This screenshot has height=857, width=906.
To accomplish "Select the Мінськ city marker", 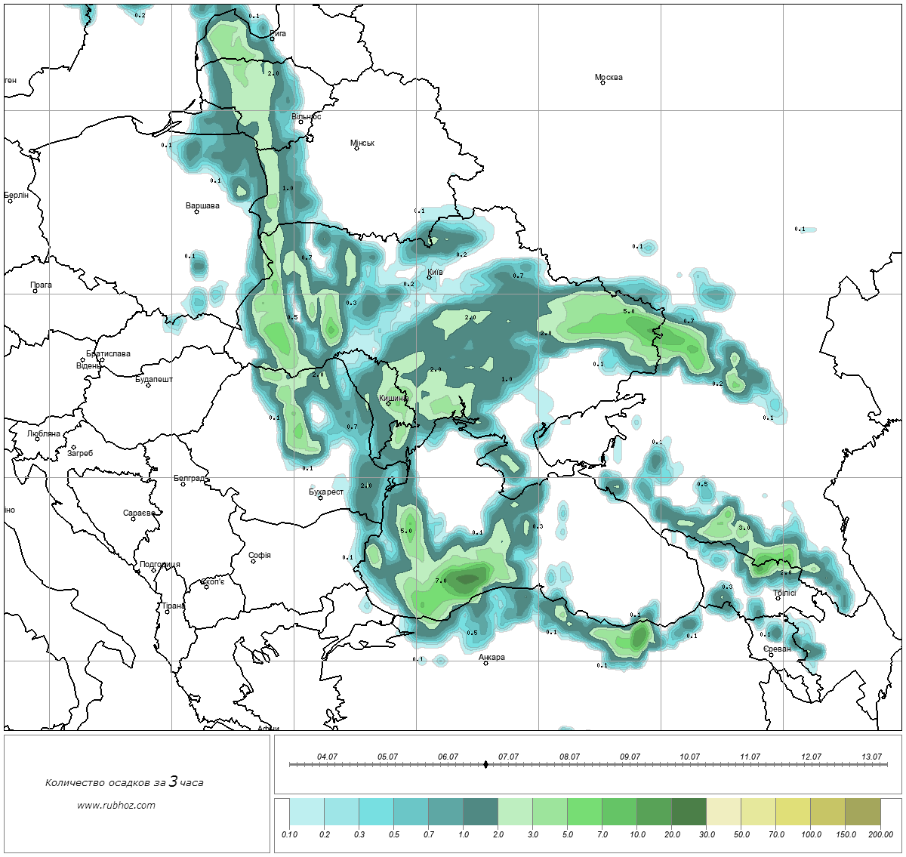I will pos(356,149).
